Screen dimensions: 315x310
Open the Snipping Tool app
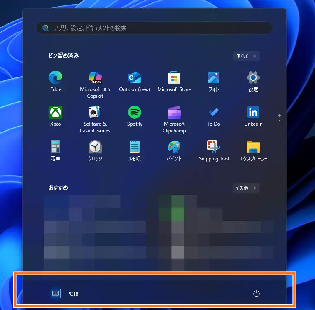(x=214, y=151)
